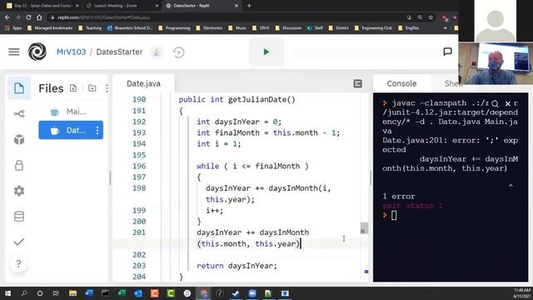Click the return daysInYear line

(x=237, y=266)
